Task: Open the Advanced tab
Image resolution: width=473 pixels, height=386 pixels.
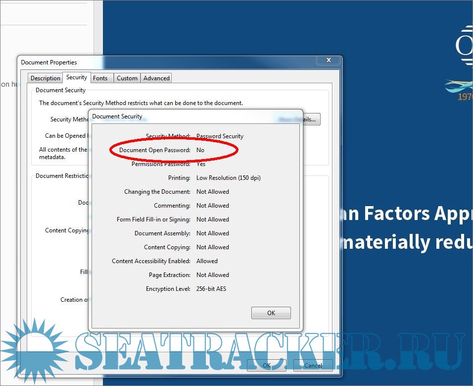Action: point(156,78)
